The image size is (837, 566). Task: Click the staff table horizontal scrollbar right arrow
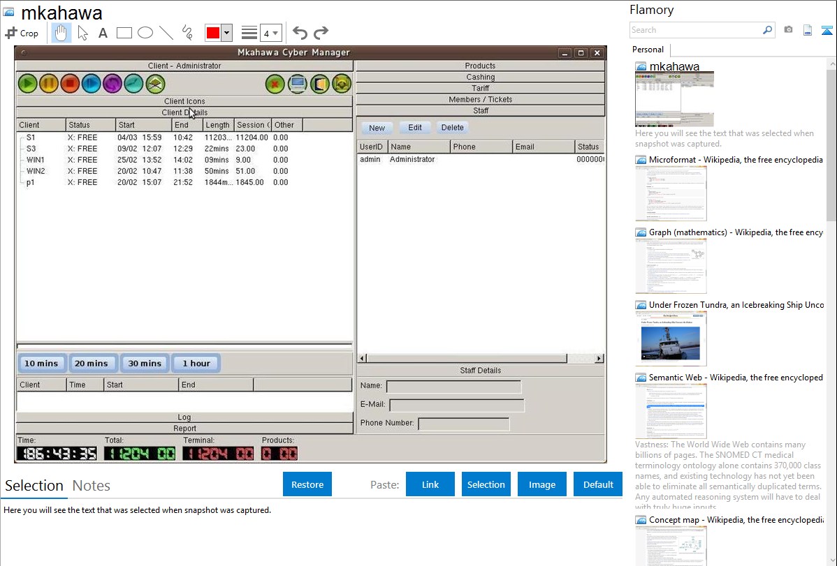(x=599, y=359)
